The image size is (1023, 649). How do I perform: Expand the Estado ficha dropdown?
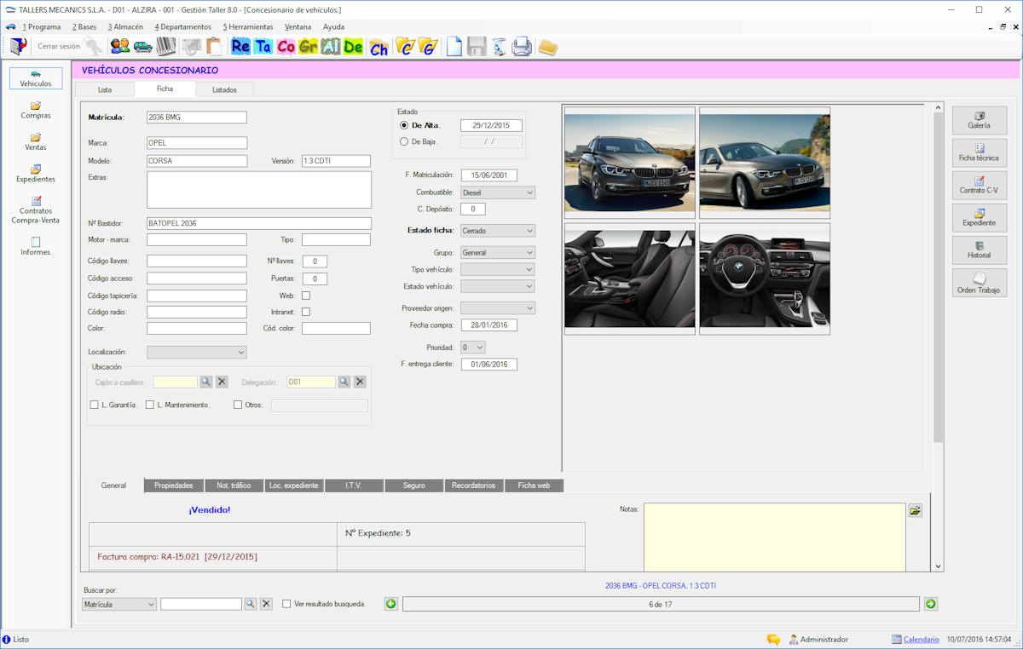click(x=529, y=231)
